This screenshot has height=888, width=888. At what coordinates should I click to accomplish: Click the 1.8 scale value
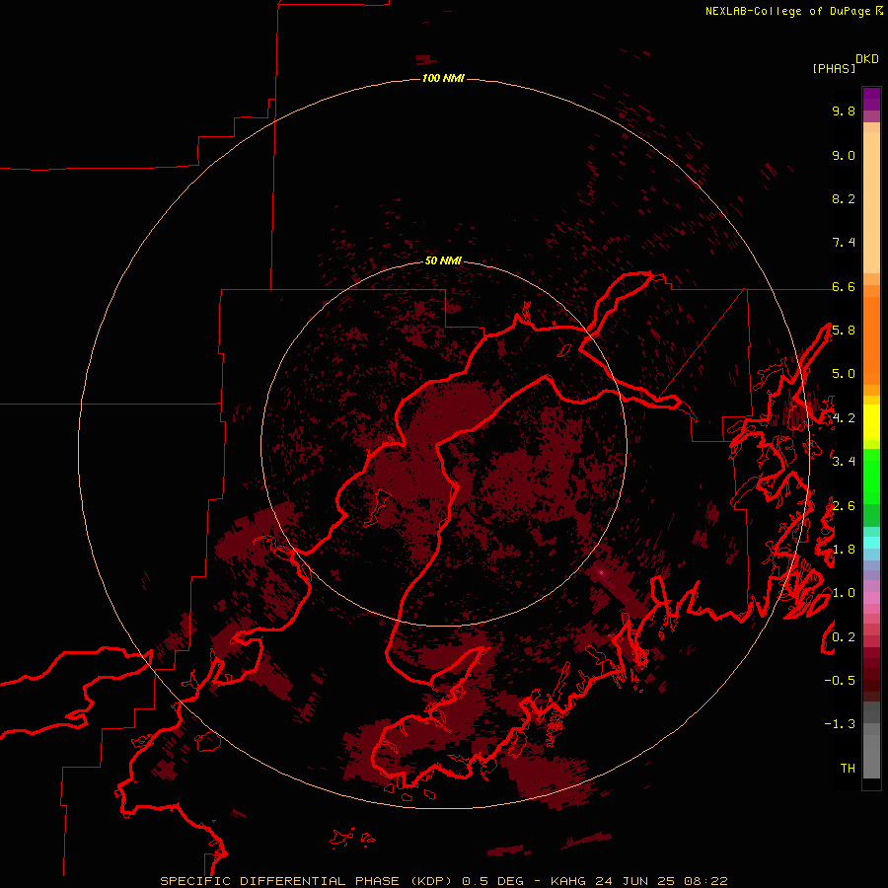844,550
